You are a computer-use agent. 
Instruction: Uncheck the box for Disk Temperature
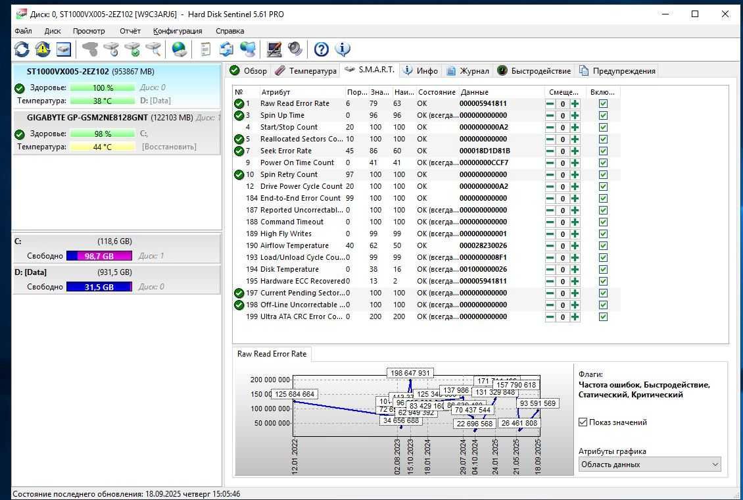tap(603, 270)
